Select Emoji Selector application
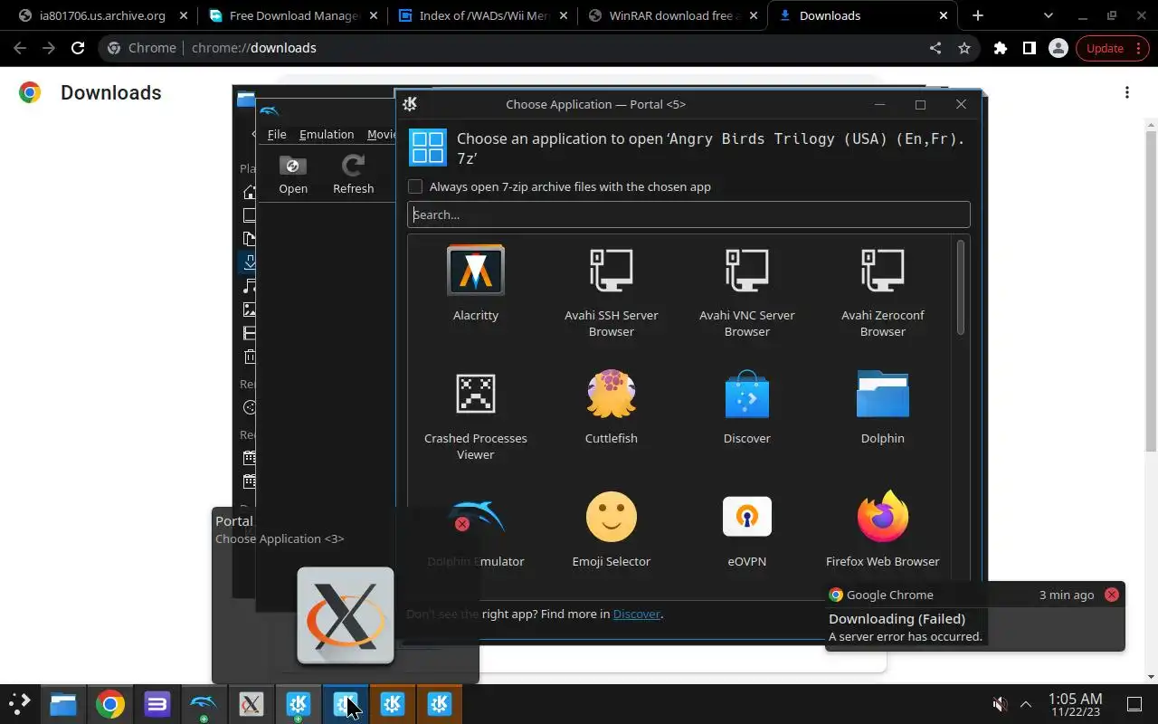This screenshot has height=724, width=1158. [x=612, y=530]
